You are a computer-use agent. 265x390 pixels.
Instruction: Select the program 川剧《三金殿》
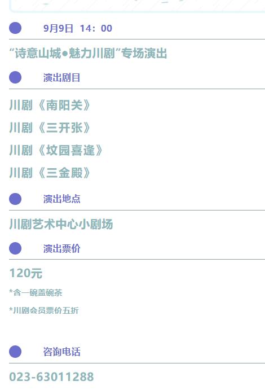[x=50, y=173]
